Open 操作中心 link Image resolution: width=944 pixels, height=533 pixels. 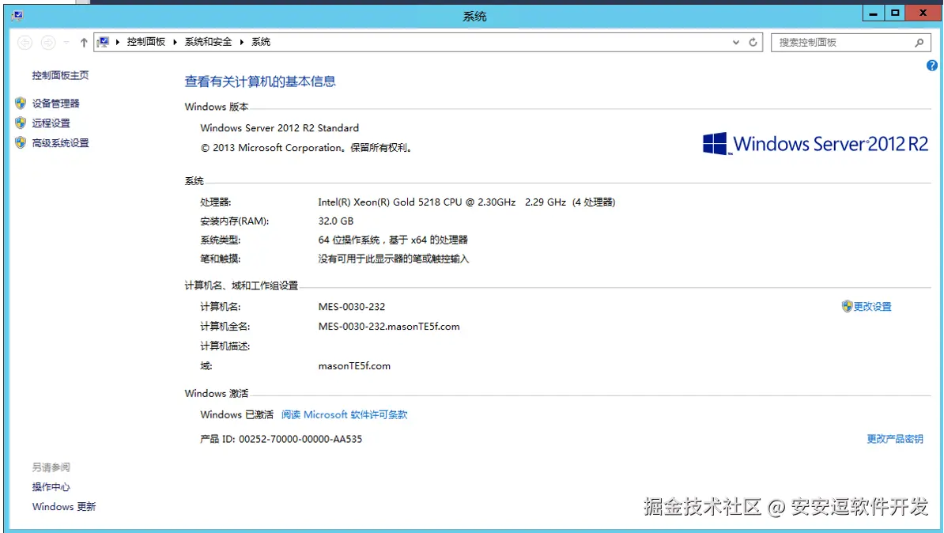pyautogui.click(x=51, y=486)
